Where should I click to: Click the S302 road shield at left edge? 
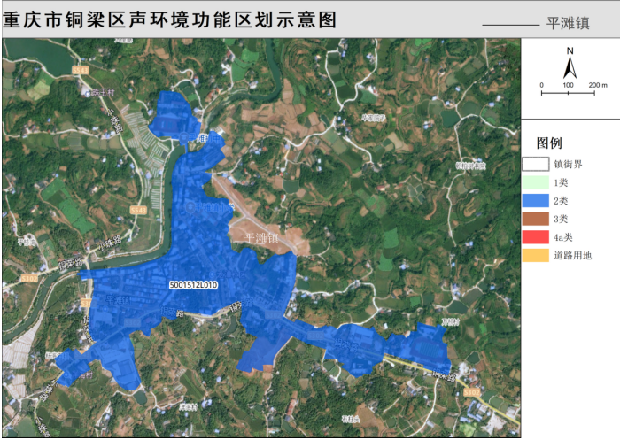tap(31, 278)
